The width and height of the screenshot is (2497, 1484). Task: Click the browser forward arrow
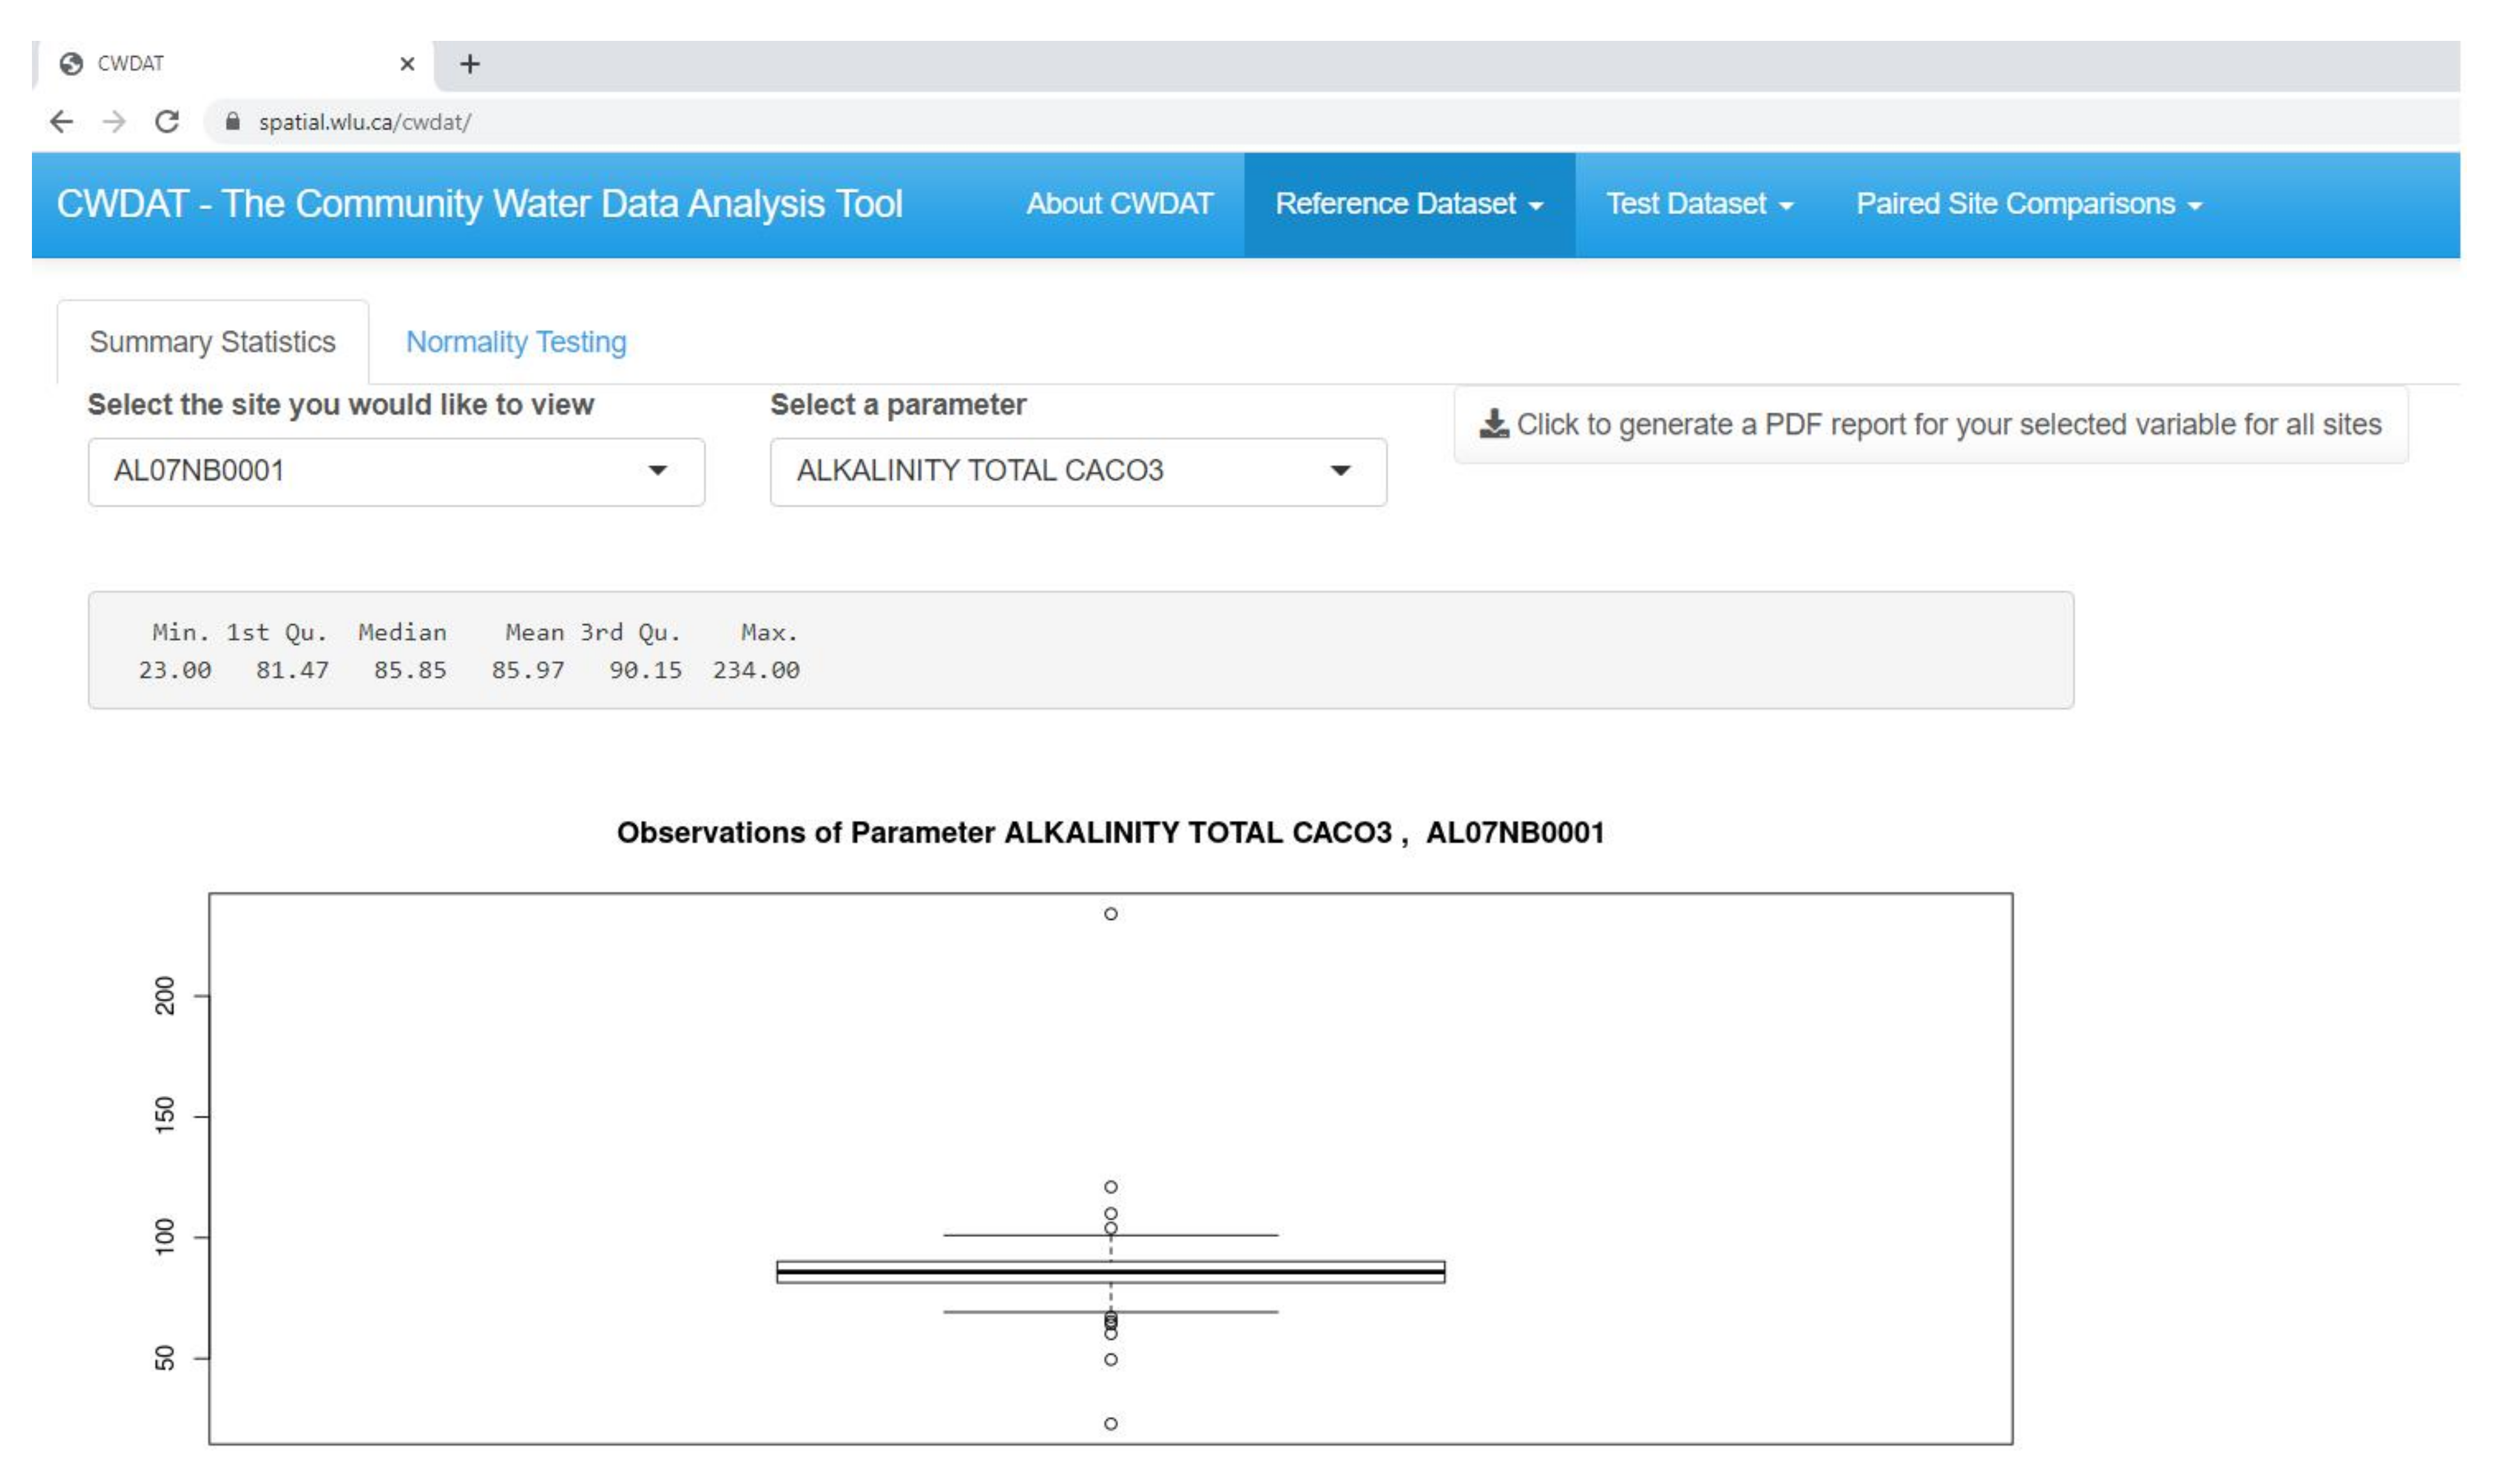(x=115, y=122)
